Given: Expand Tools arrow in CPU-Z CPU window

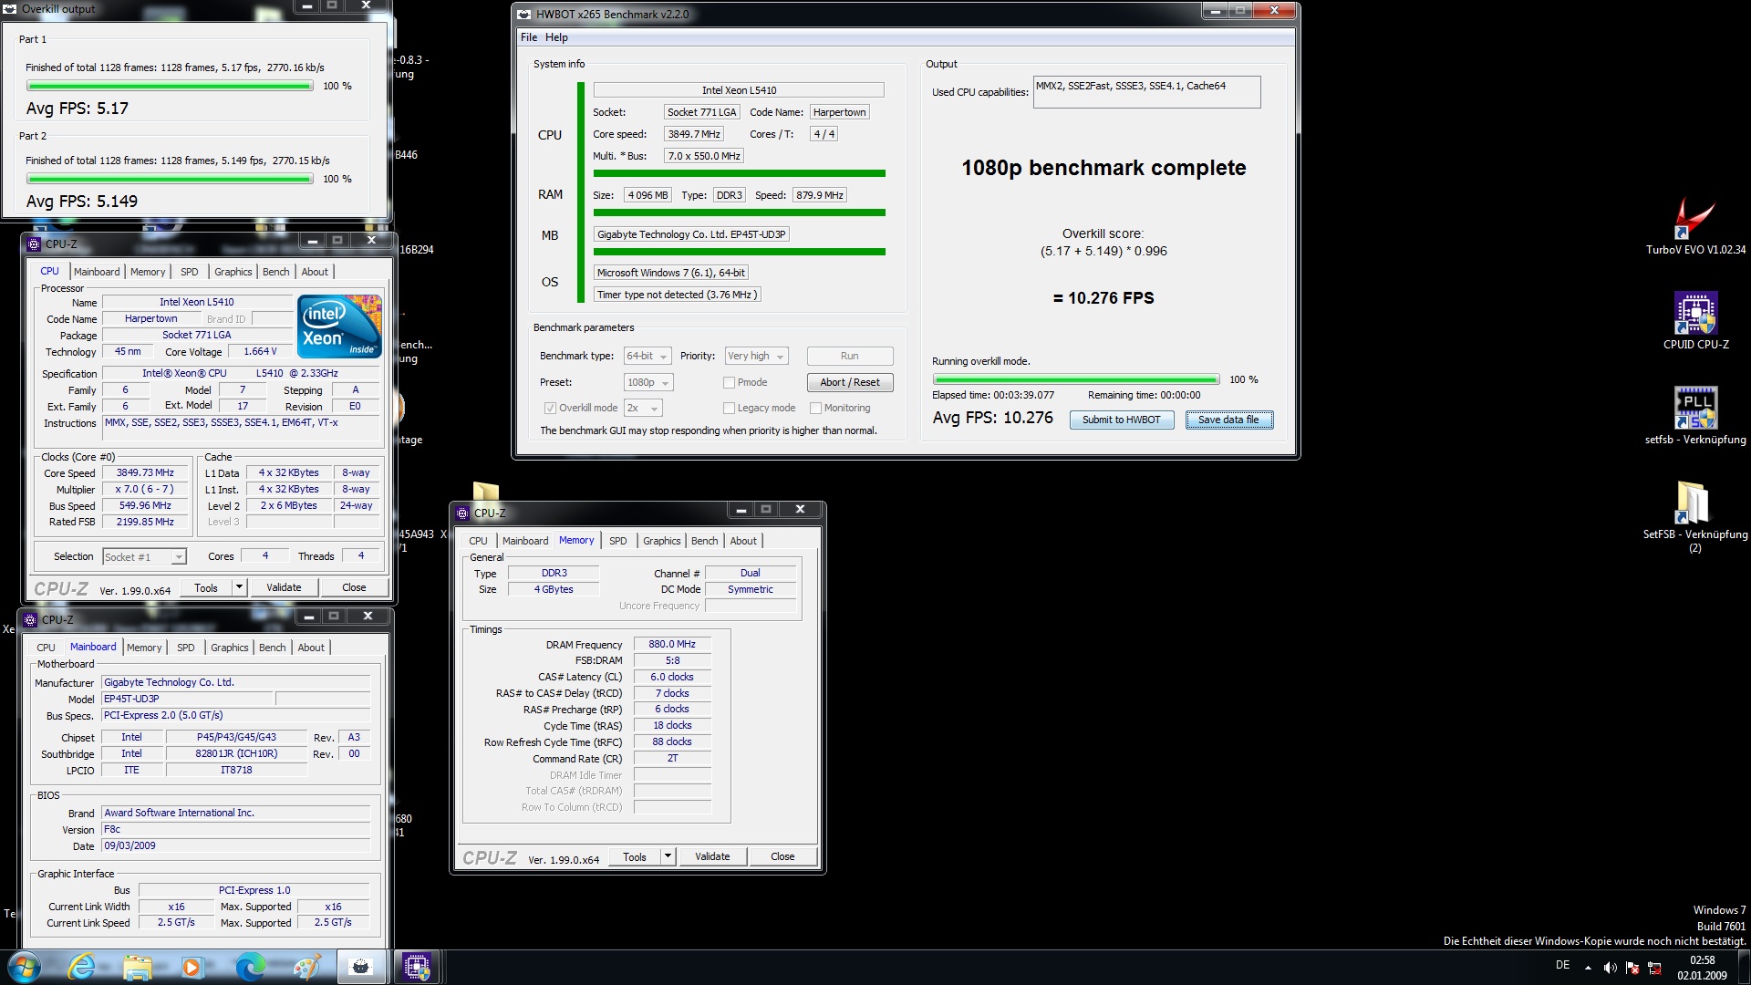Looking at the screenshot, I should [239, 587].
